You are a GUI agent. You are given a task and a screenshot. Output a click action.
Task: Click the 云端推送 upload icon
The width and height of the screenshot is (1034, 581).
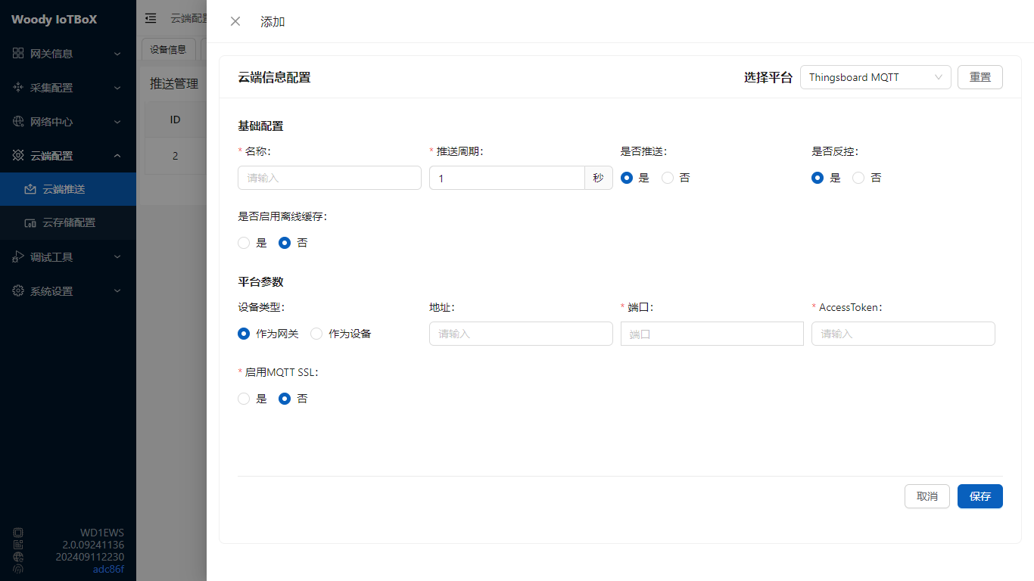pyautogui.click(x=30, y=189)
